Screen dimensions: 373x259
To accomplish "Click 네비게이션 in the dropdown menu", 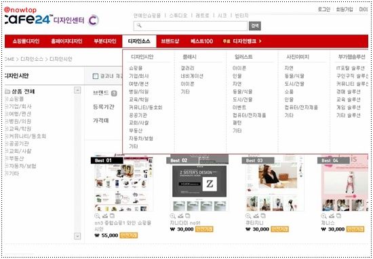I will coord(192,76).
